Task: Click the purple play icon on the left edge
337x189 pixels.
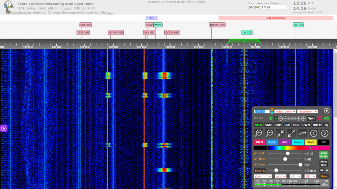Action: [4, 128]
